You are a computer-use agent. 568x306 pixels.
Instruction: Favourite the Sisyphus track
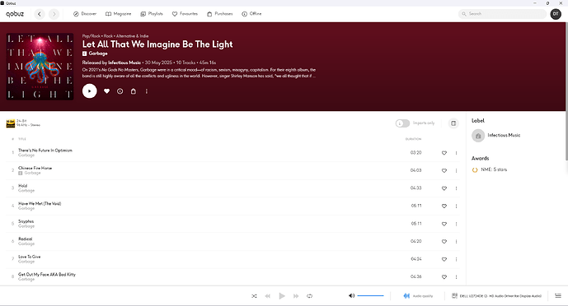point(444,224)
